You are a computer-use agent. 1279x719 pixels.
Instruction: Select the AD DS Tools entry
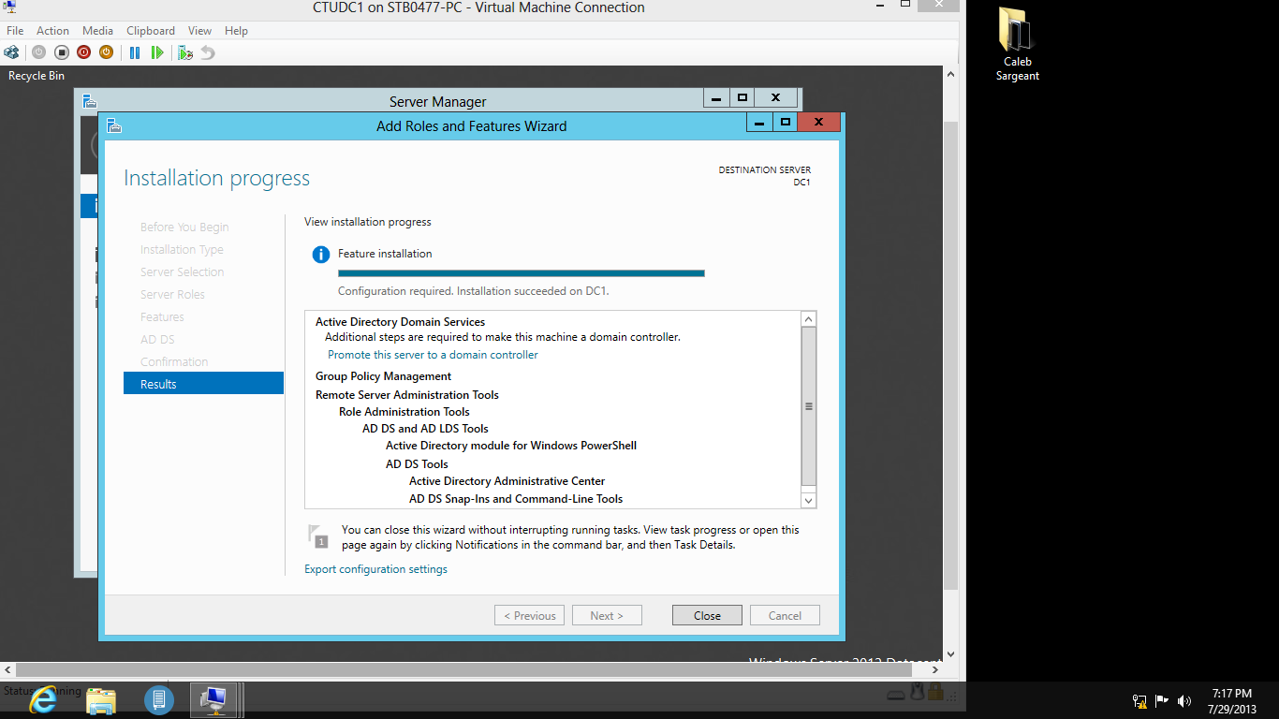[x=417, y=464]
